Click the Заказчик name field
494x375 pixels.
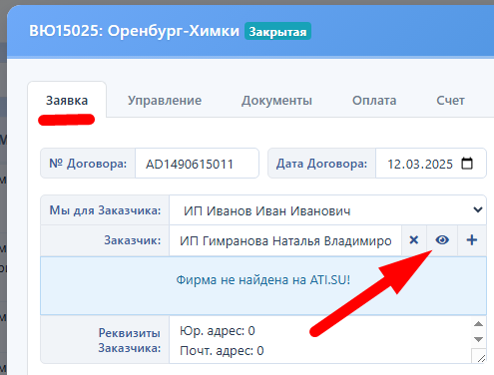point(285,240)
